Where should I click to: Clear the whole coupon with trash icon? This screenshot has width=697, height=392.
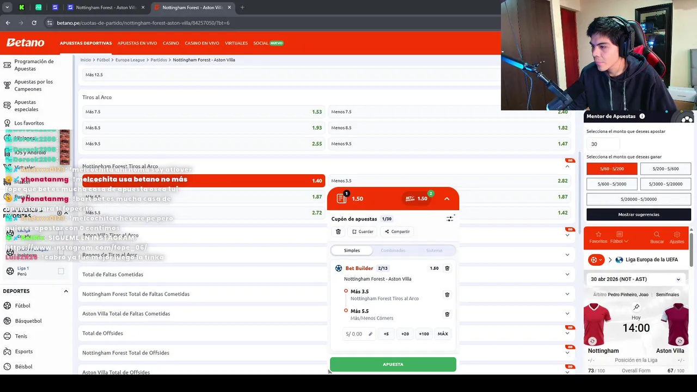pyautogui.click(x=338, y=231)
